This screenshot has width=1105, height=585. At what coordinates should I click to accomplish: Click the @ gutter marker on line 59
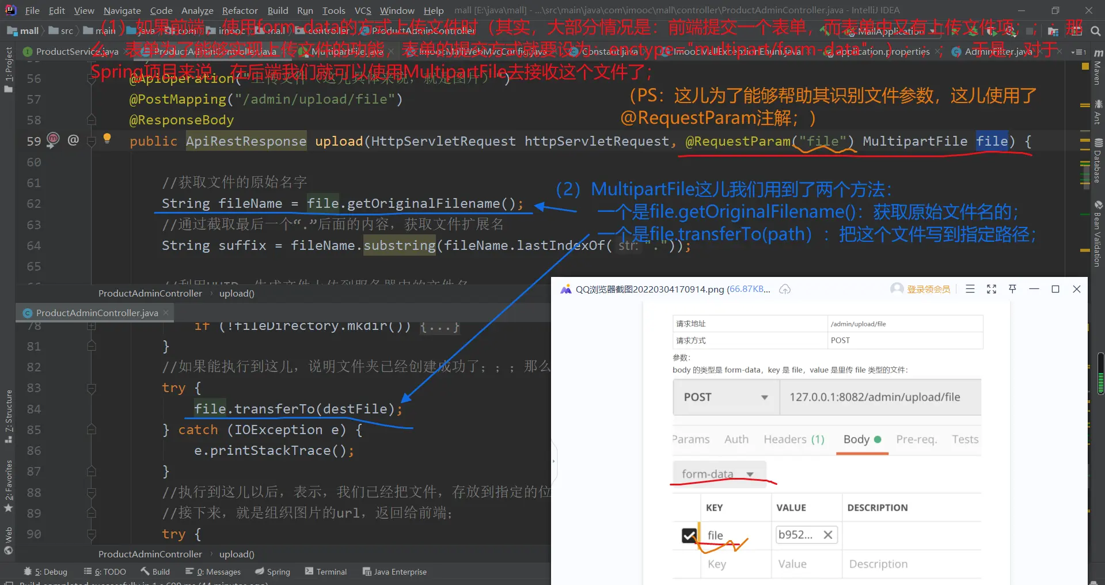[73, 140]
